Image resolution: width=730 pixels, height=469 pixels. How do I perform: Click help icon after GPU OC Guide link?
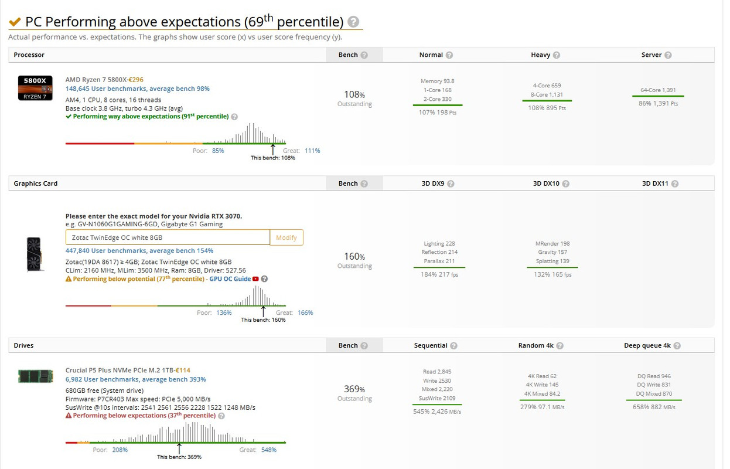point(264,279)
